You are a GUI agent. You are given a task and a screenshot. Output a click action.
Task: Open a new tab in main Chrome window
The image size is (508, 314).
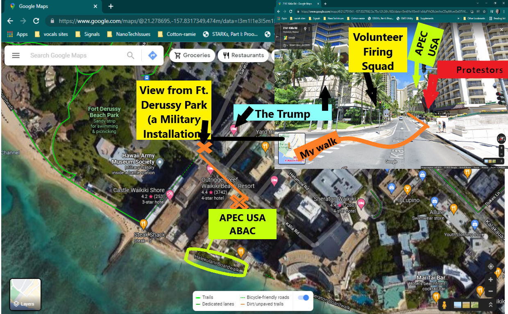[x=111, y=7]
